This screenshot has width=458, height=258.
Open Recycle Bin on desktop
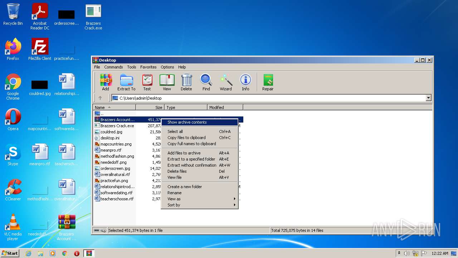coord(13,14)
